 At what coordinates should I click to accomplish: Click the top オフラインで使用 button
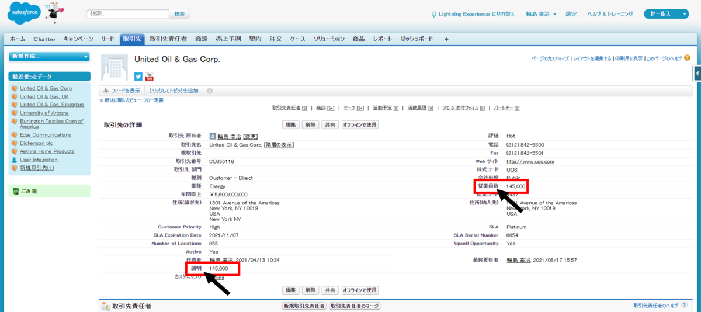[360, 124]
